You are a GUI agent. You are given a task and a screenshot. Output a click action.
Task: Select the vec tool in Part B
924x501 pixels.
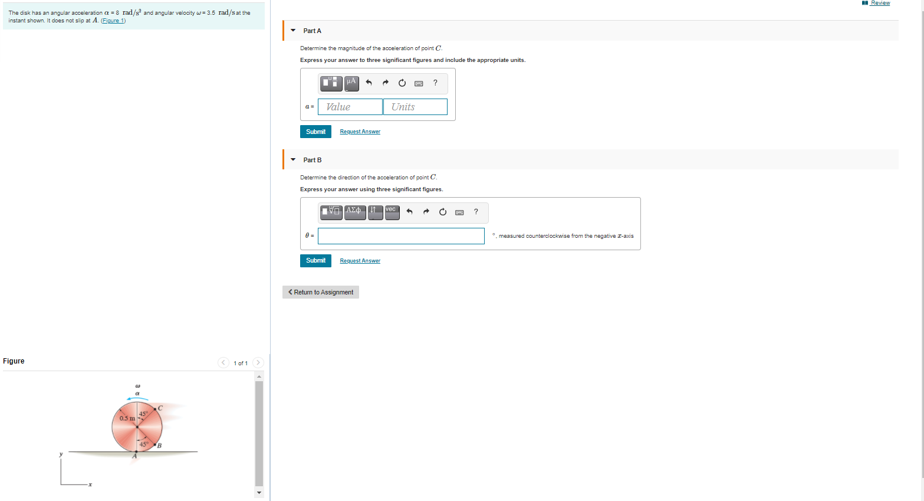click(392, 212)
